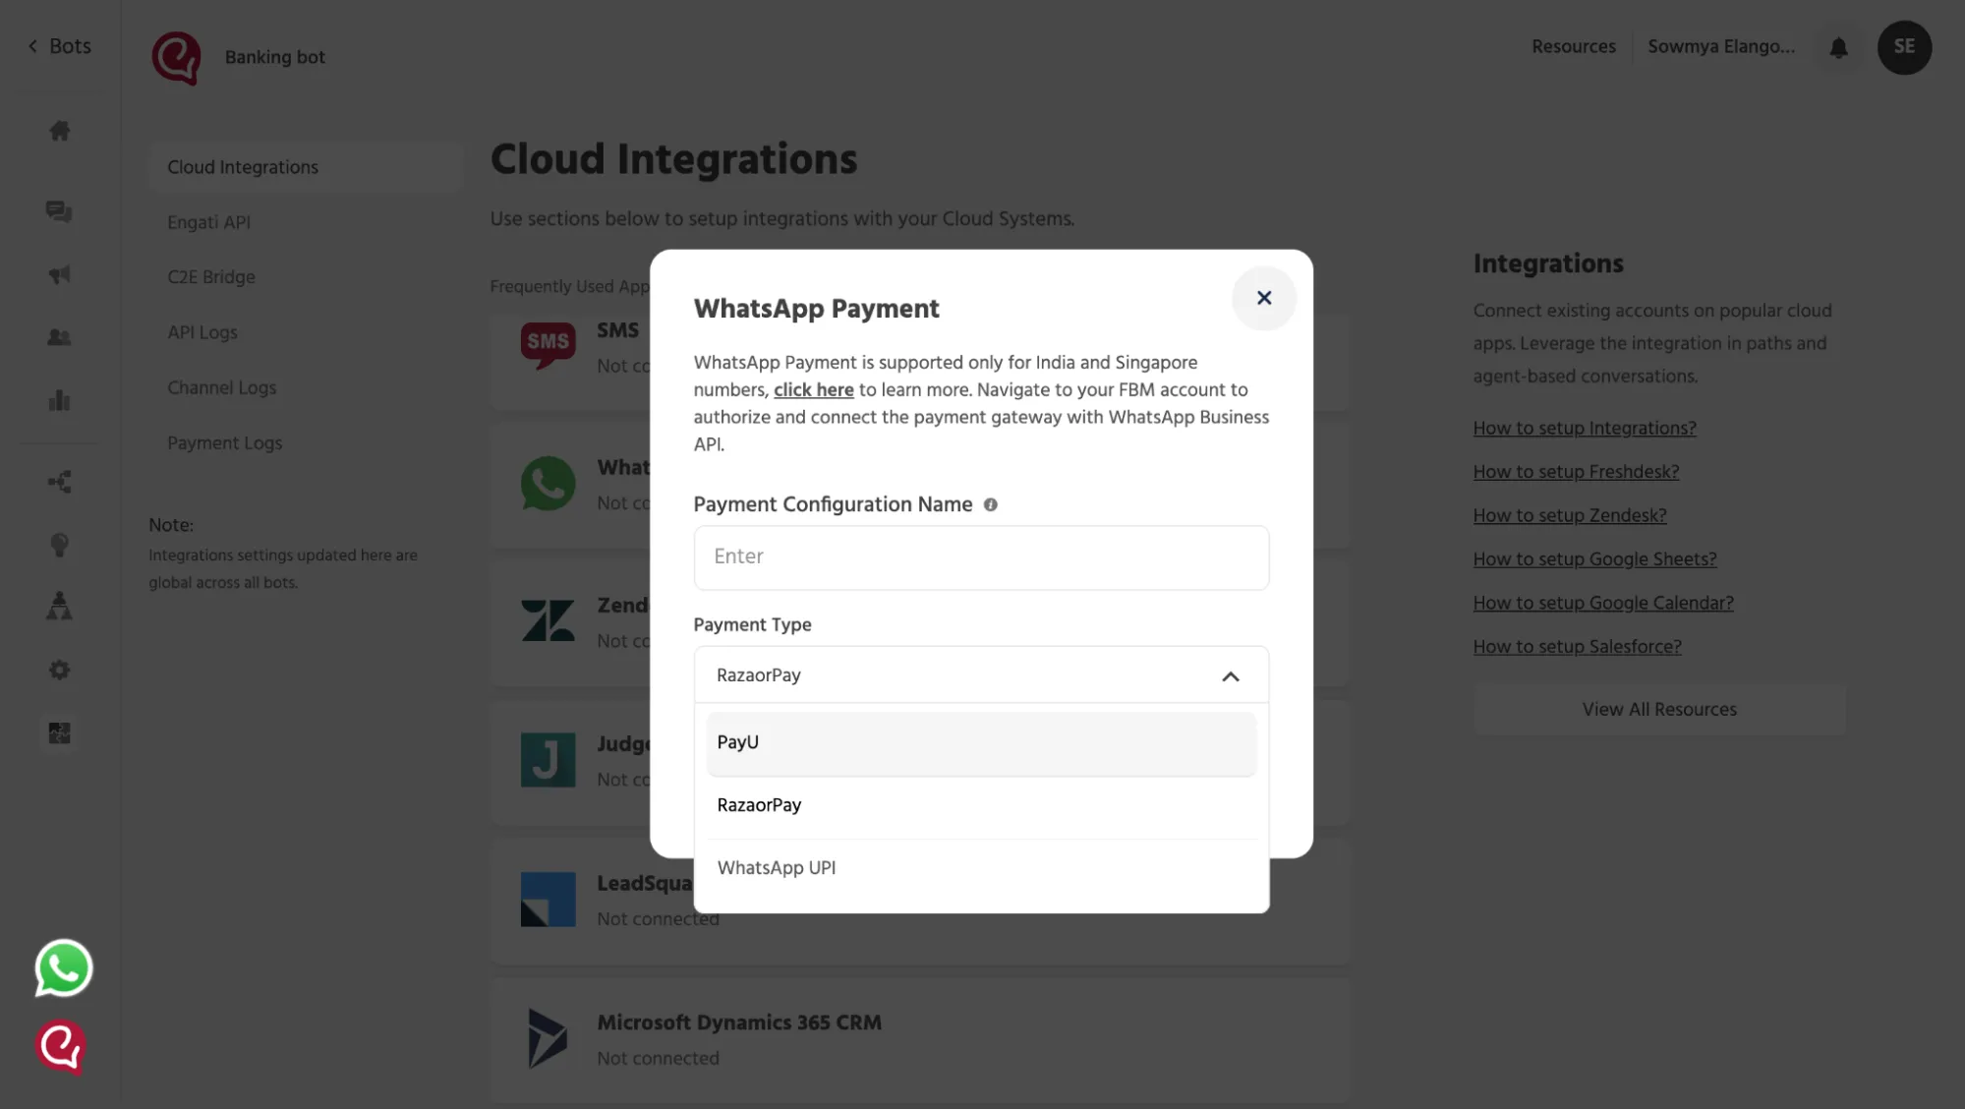This screenshot has width=1965, height=1110.
Task: Click the Microsoft Dynamics 365 CRM logo
Action: (x=548, y=1038)
